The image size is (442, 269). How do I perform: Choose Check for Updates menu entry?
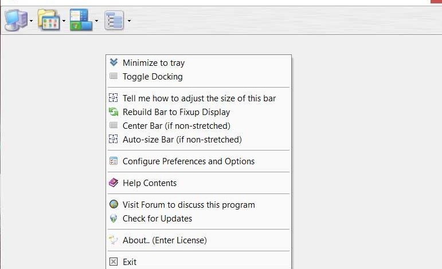157,219
